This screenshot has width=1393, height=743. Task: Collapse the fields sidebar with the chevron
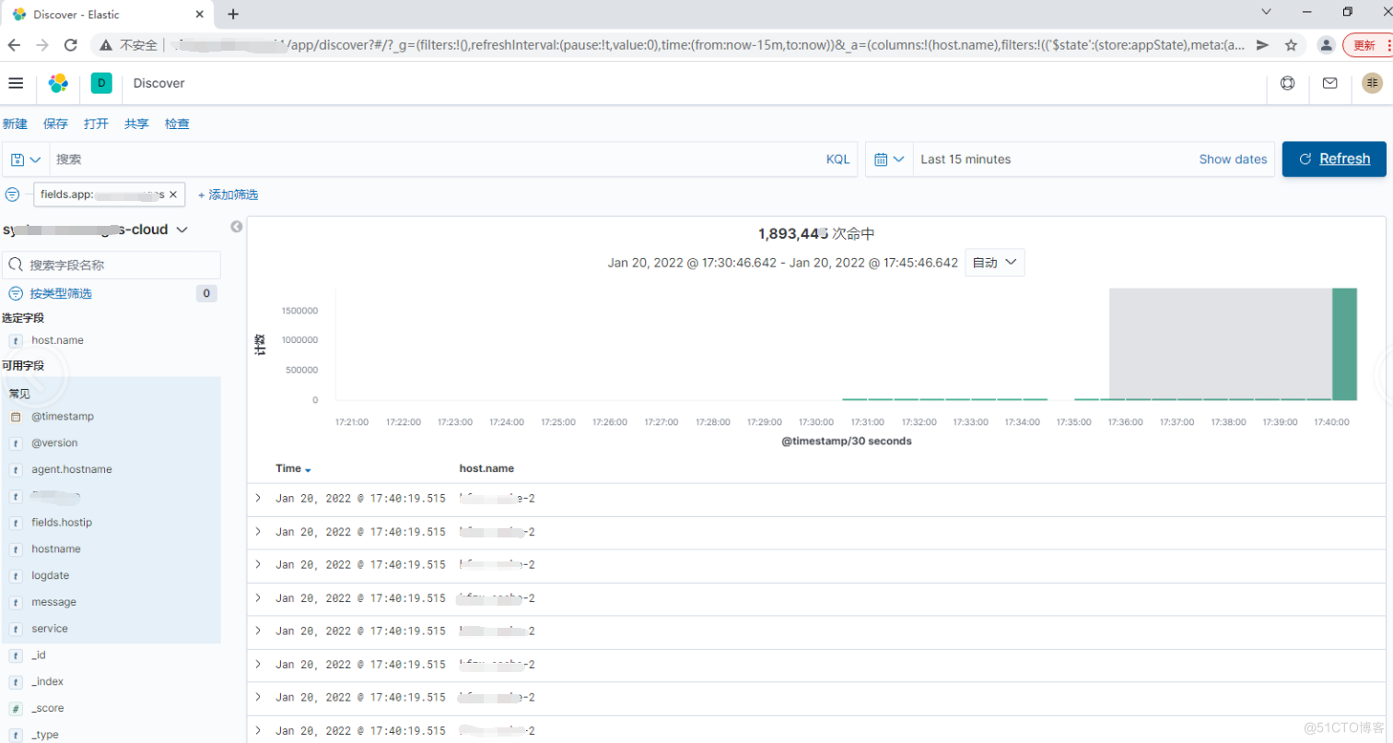tap(237, 227)
